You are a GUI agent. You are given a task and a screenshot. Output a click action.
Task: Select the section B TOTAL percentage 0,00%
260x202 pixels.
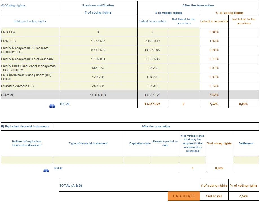pyautogui.click(x=219, y=168)
